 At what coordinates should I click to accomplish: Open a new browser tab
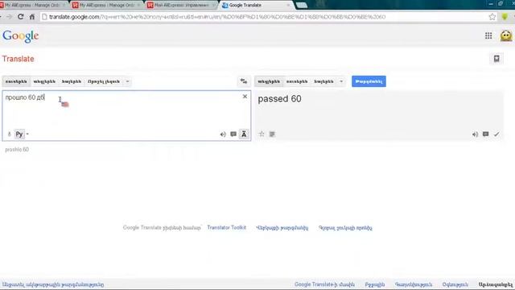pyautogui.click(x=302, y=5)
